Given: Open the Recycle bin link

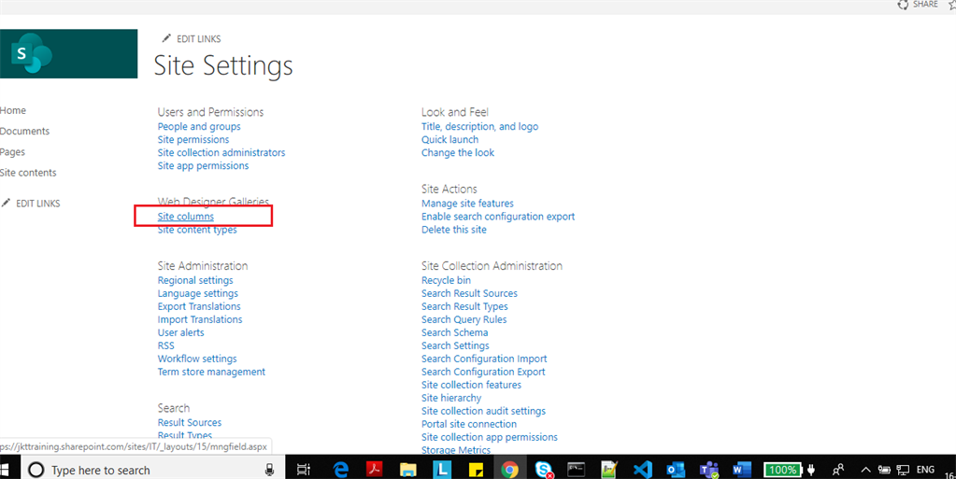Looking at the screenshot, I should (x=447, y=280).
